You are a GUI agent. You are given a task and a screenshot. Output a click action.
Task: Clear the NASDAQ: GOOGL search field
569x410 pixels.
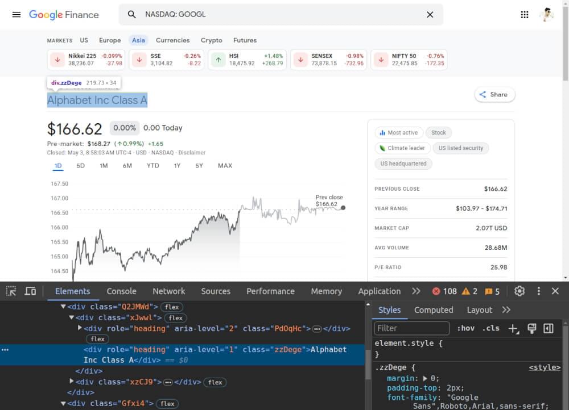430,15
